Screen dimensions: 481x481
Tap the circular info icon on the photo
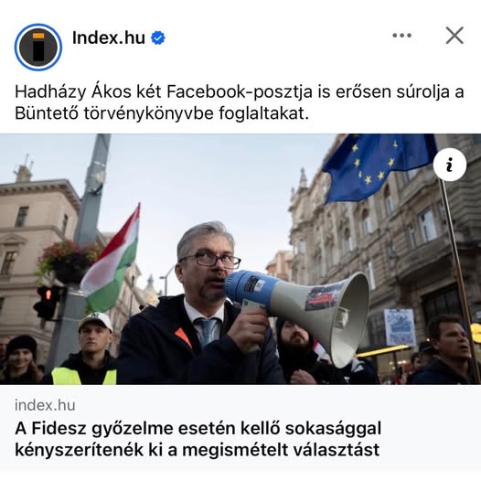450,165
